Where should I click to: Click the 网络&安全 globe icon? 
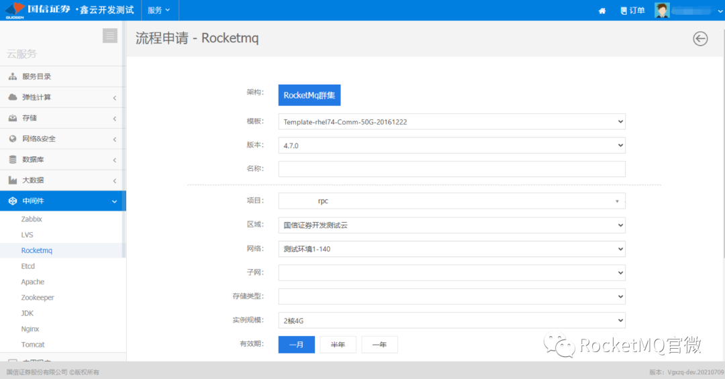pyautogui.click(x=13, y=139)
